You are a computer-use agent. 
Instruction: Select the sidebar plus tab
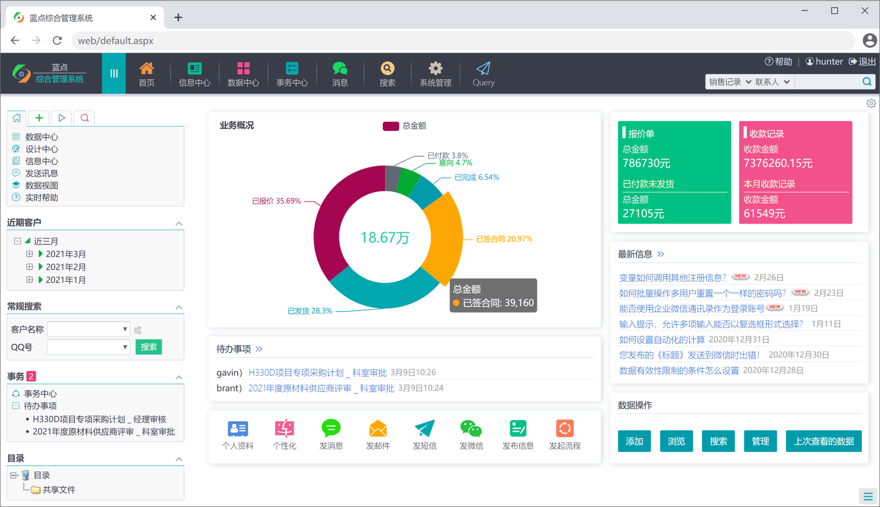click(39, 118)
